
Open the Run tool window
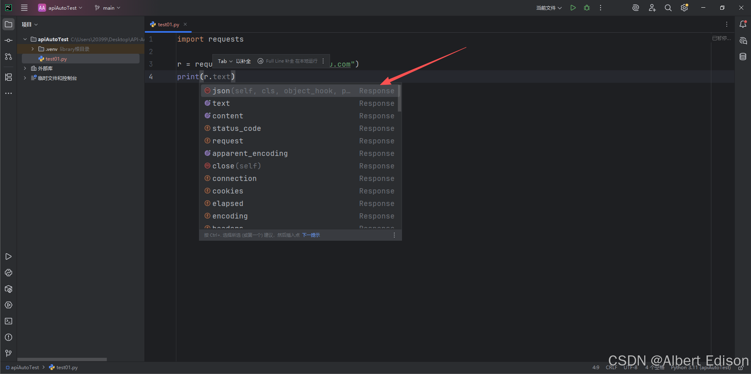(8, 256)
